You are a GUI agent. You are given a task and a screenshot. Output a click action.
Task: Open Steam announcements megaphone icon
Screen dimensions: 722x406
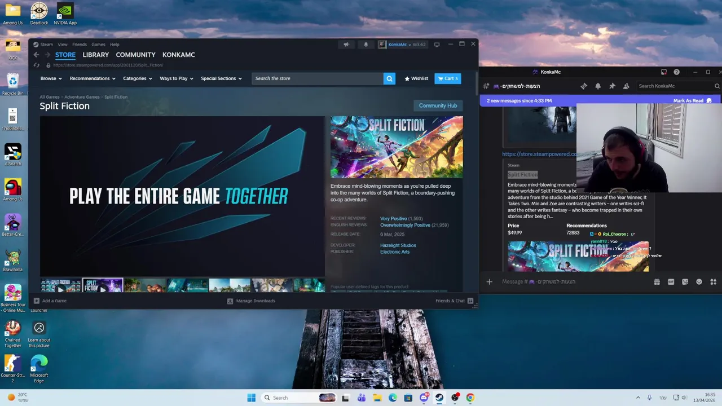pyautogui.click(x=346, y=45)
